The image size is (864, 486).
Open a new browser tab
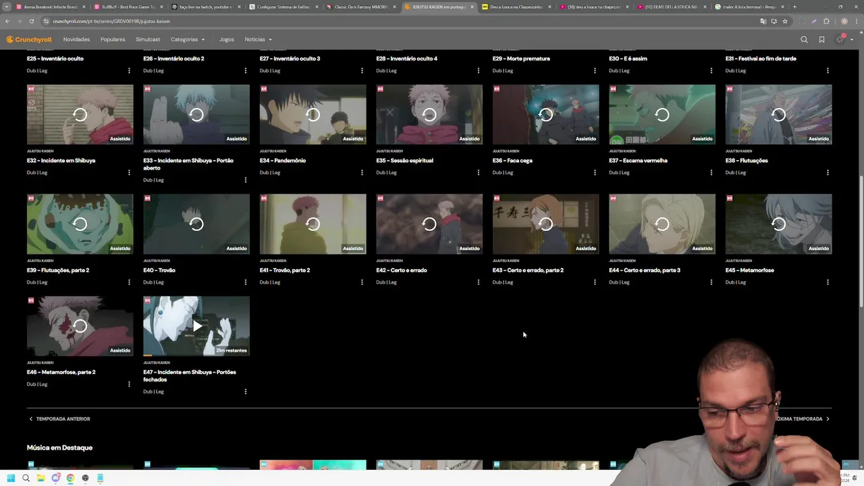tap(794, 7)
